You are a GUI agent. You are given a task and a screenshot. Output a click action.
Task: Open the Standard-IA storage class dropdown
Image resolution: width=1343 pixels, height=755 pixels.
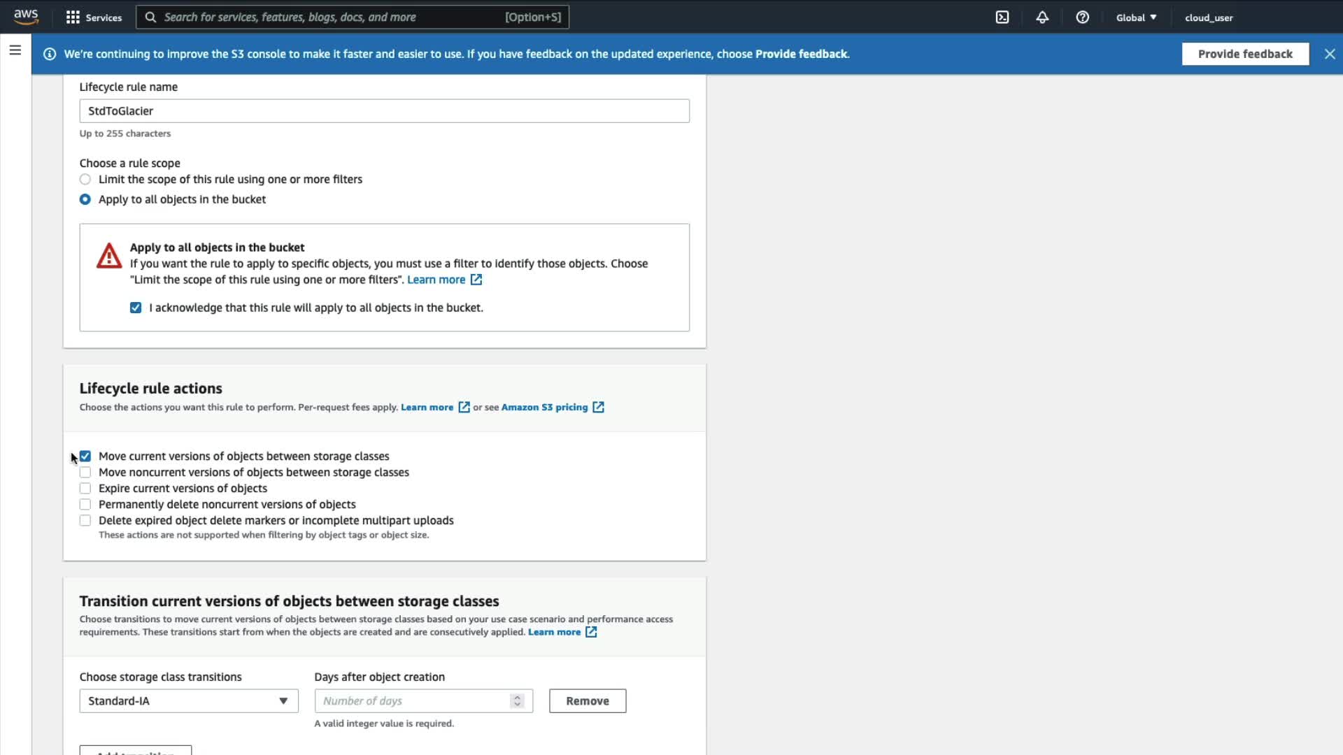188,701
